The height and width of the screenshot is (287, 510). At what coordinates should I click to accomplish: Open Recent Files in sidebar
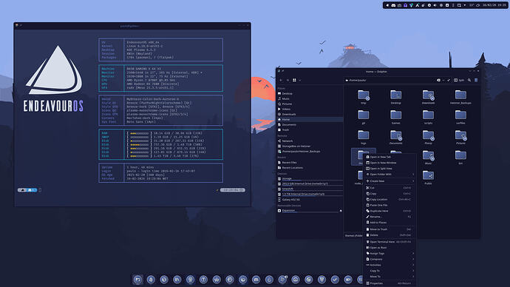310,163
